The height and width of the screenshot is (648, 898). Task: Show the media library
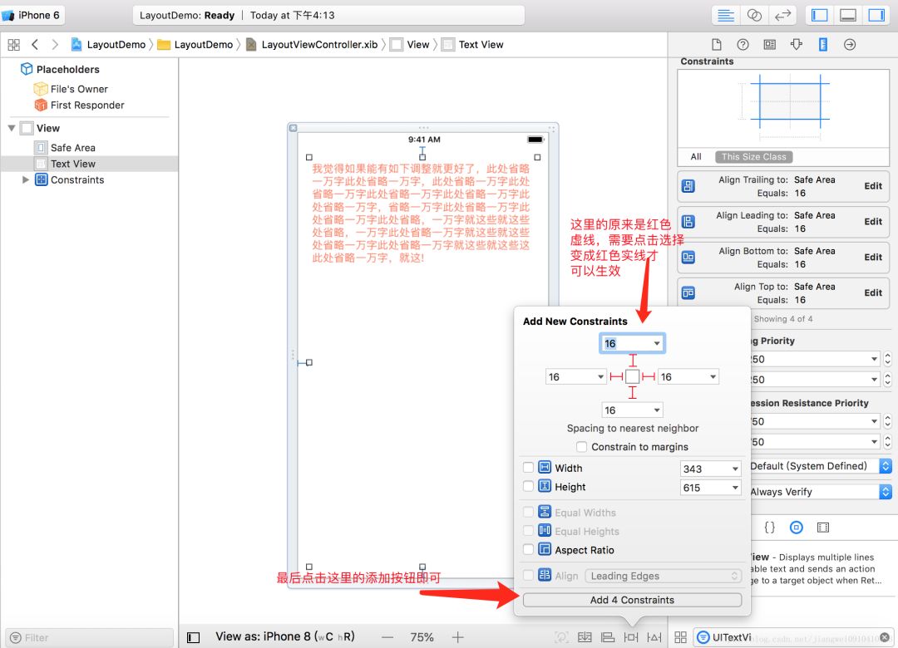coord(823,528)
